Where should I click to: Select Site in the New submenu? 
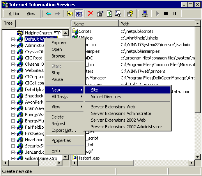coord(128,90)
